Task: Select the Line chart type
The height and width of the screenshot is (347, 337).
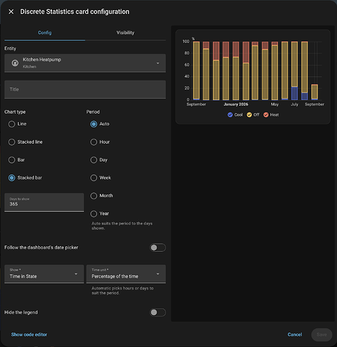Action: 12,124
